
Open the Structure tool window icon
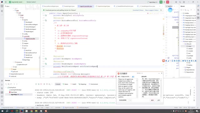pyautogui.click(x=2, y=11)
